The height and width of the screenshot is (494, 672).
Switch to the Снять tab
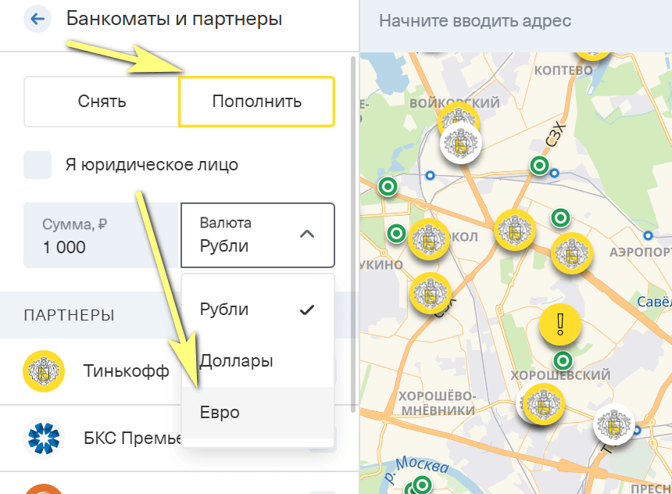[x=102, y=102]
